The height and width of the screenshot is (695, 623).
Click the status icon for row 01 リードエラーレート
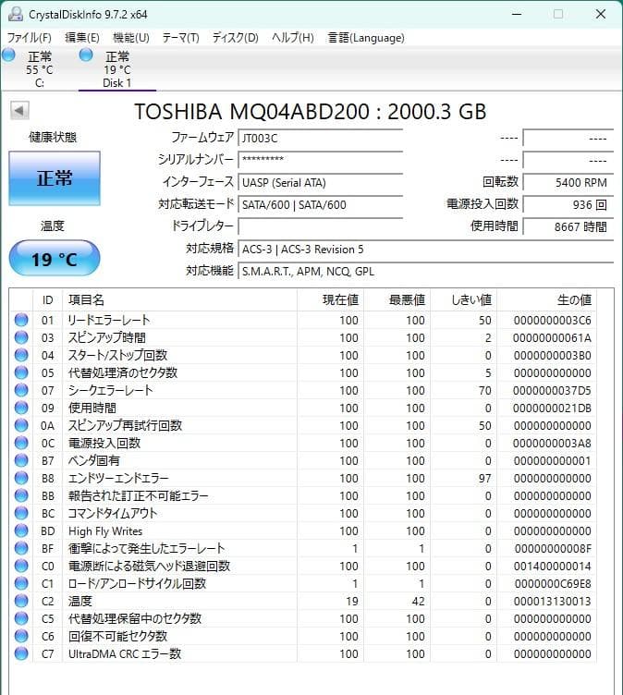point(21,320)
